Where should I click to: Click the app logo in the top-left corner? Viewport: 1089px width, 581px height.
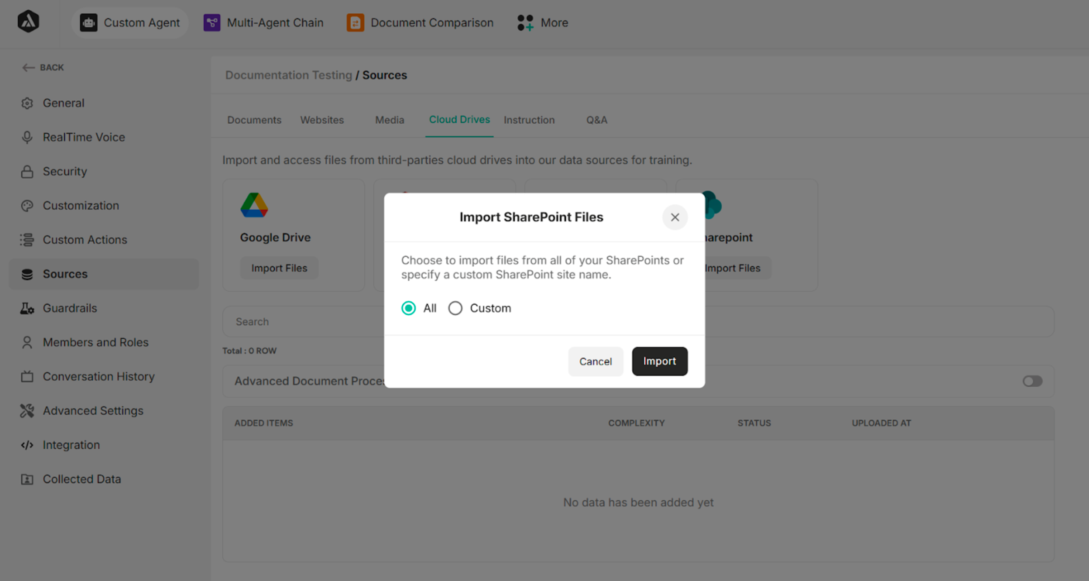[x=28, y=22]
